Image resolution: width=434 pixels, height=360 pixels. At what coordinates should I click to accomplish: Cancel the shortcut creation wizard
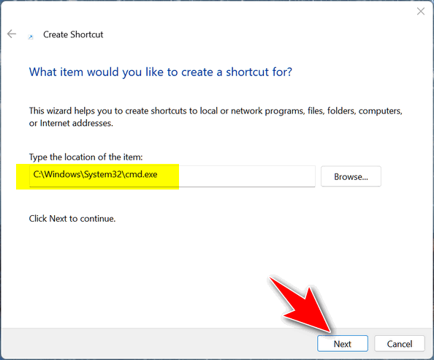pyautogui.click(x=400, y=344)
